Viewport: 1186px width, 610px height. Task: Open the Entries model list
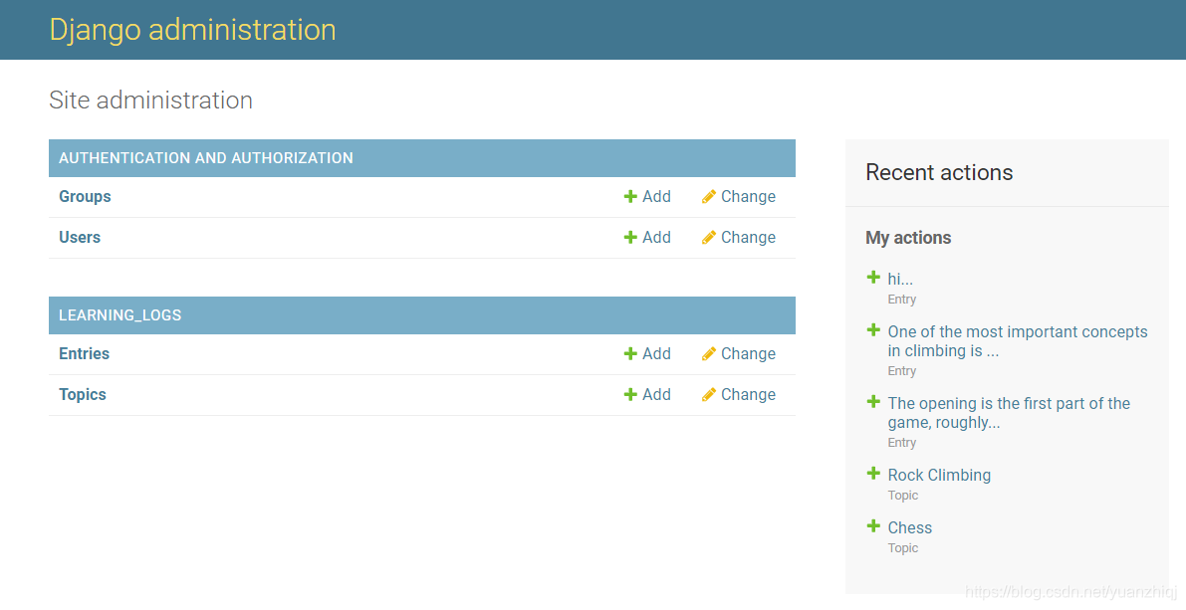(x=84, y=353)
